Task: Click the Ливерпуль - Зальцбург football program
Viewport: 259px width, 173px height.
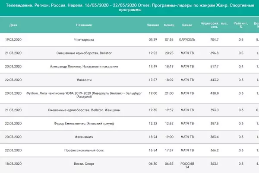Action: tap(83, 96)
